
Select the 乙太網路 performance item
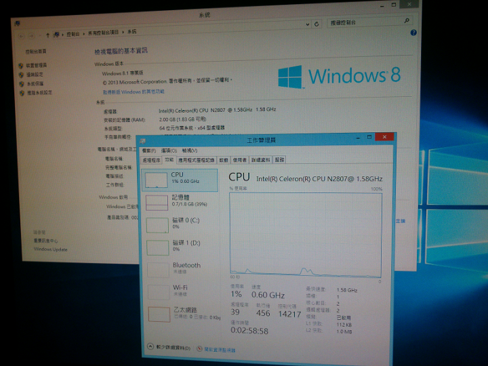pos(184,314)
